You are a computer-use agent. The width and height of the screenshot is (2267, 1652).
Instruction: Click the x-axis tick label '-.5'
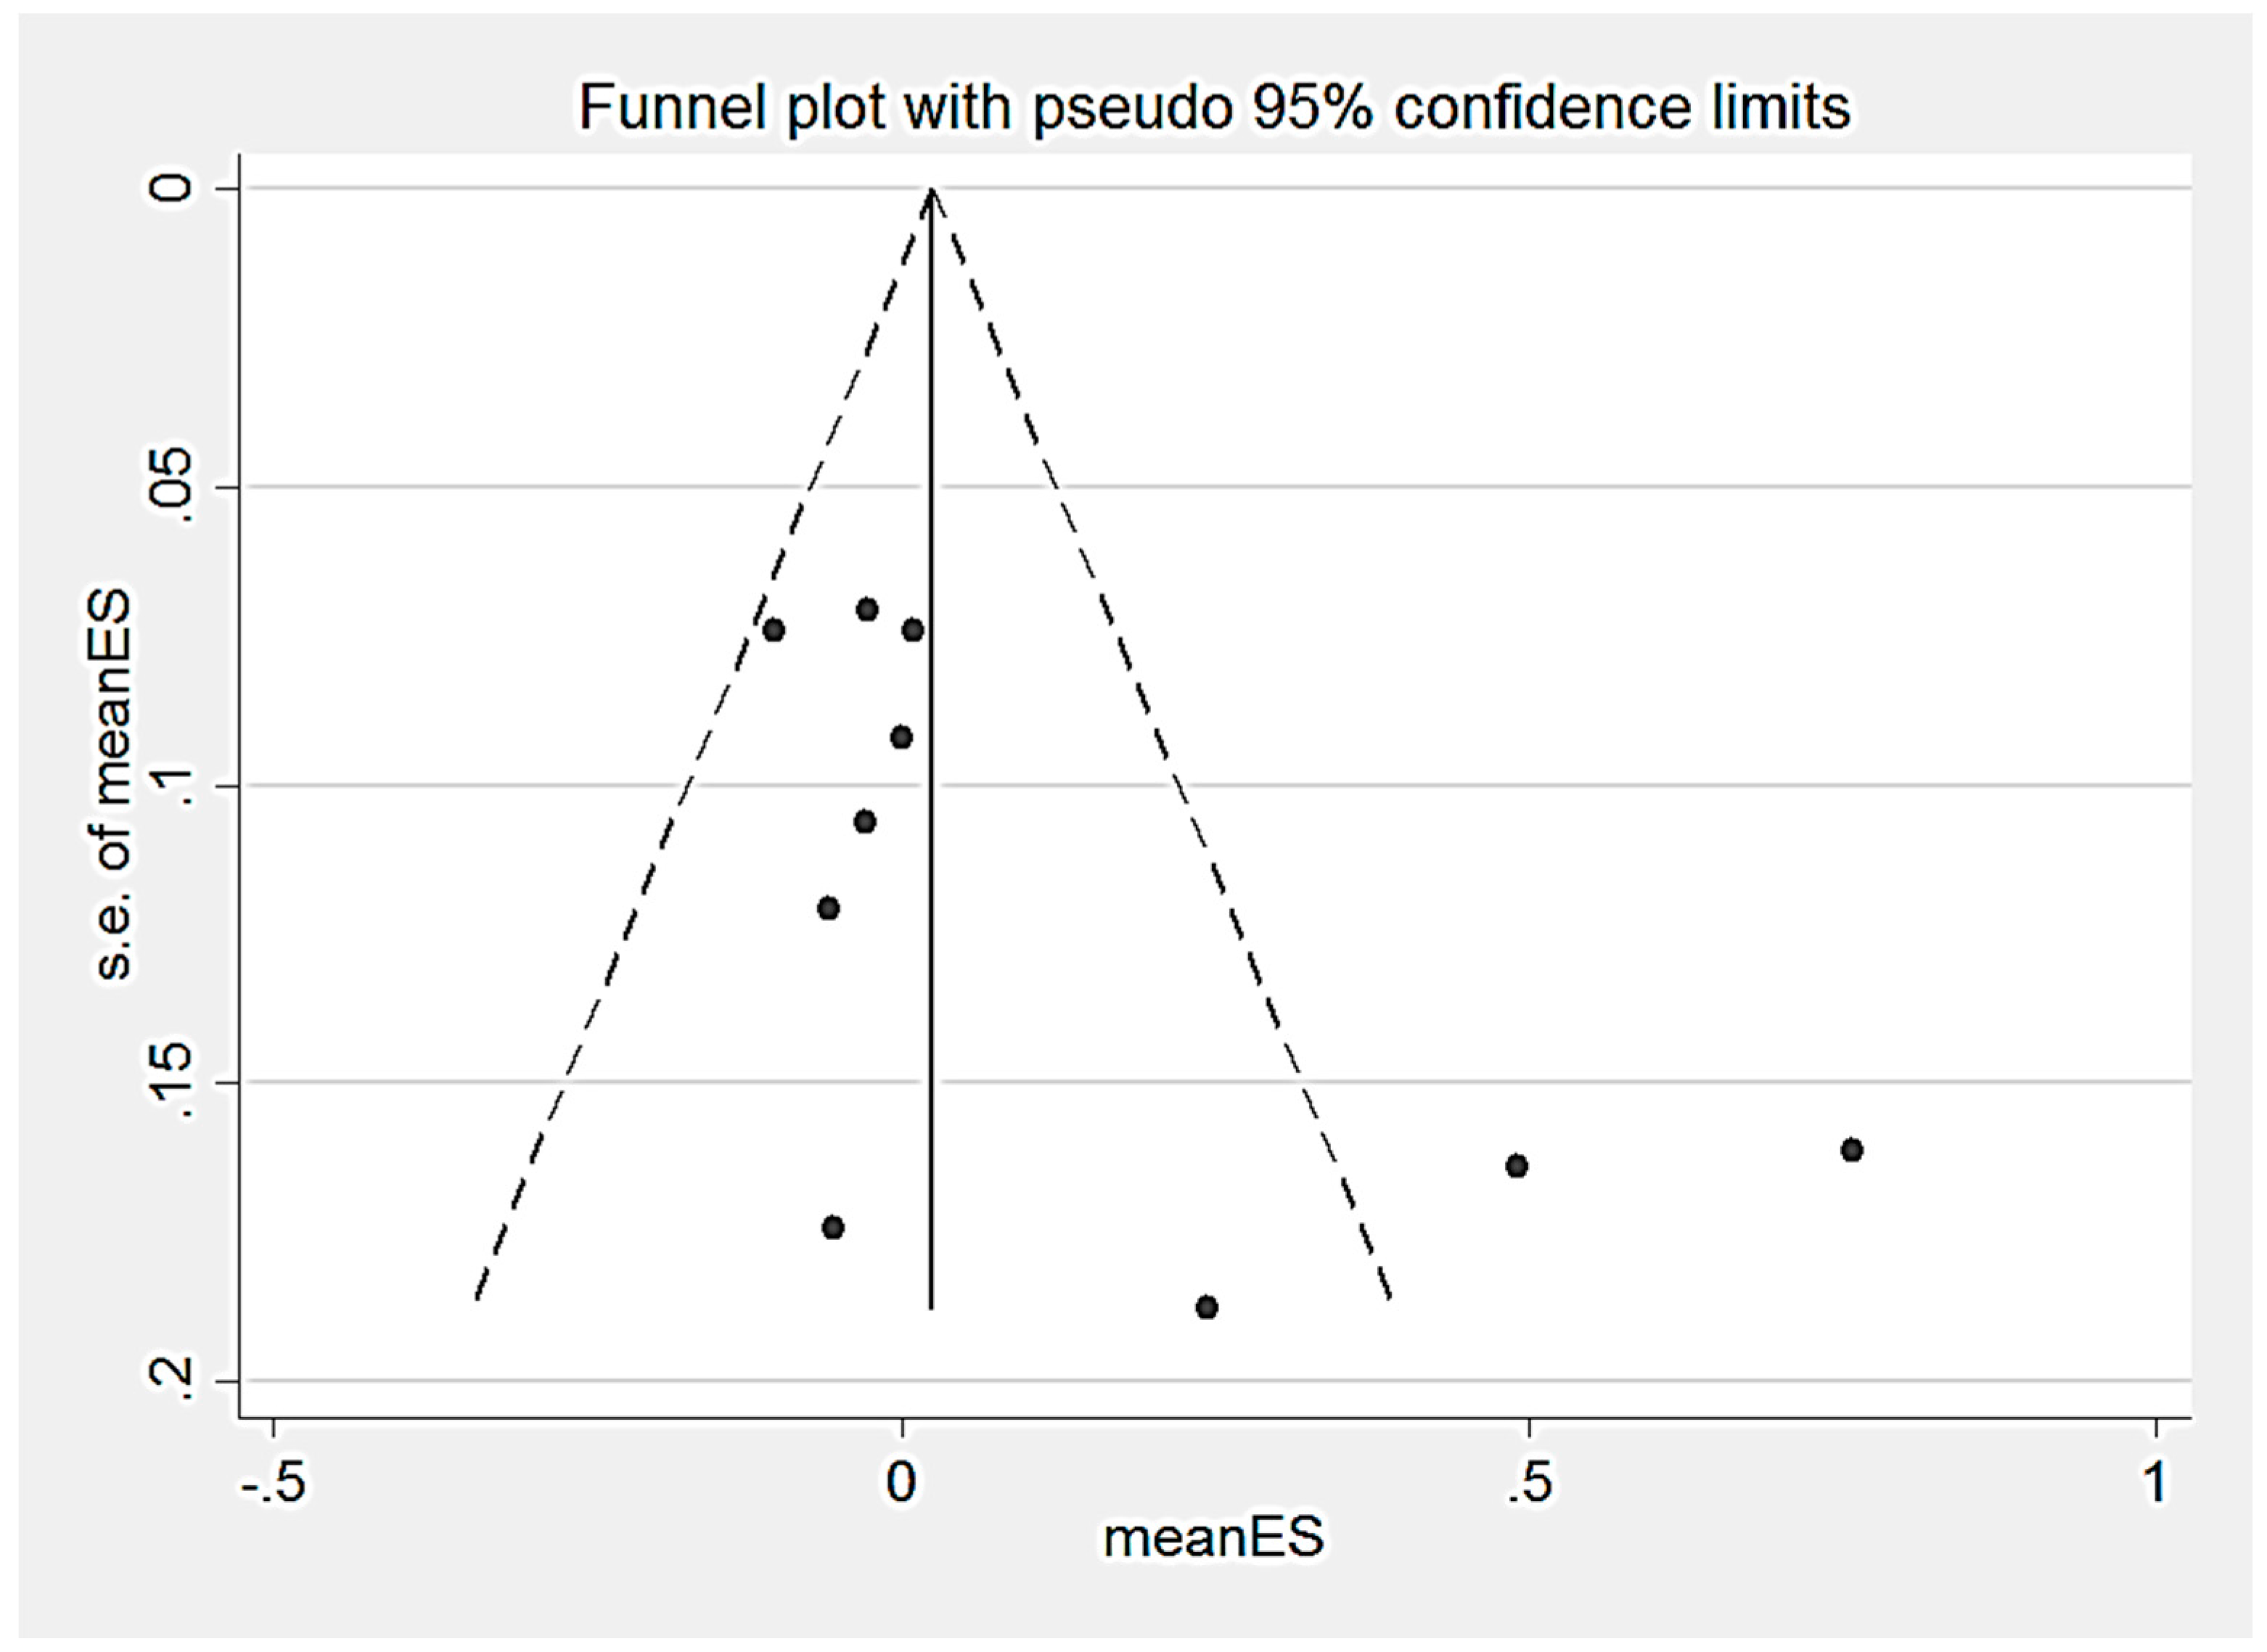[x=273, y=1482]
